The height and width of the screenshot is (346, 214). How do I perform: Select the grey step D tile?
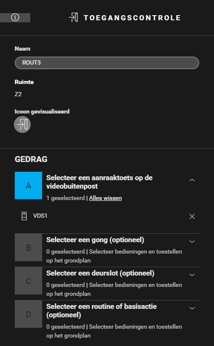[28, 314]
